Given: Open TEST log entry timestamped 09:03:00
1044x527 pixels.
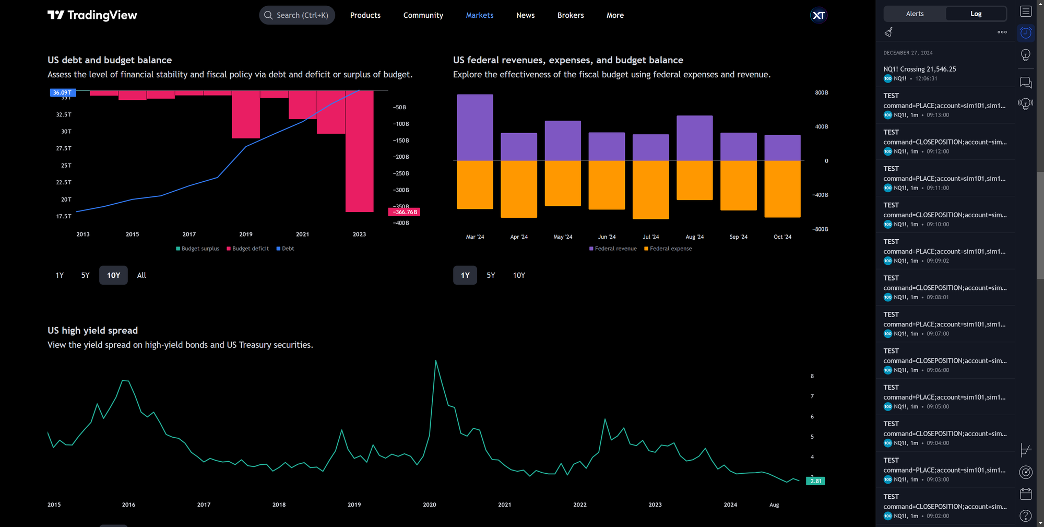Looking at the screenshot, I should click(945, 470).
